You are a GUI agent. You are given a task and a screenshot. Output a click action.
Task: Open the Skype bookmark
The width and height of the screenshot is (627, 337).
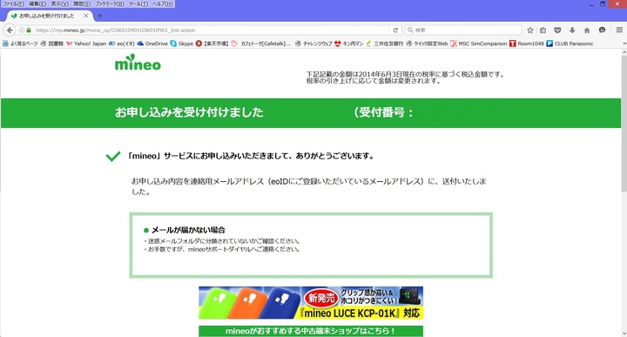(181, 44)
